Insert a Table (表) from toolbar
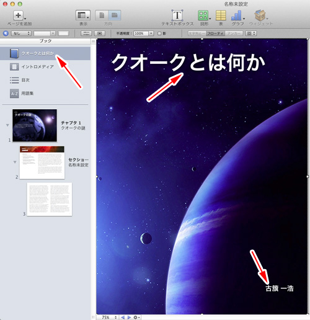The width and height of the screenshot is (310, 320). tap(221, 16)
